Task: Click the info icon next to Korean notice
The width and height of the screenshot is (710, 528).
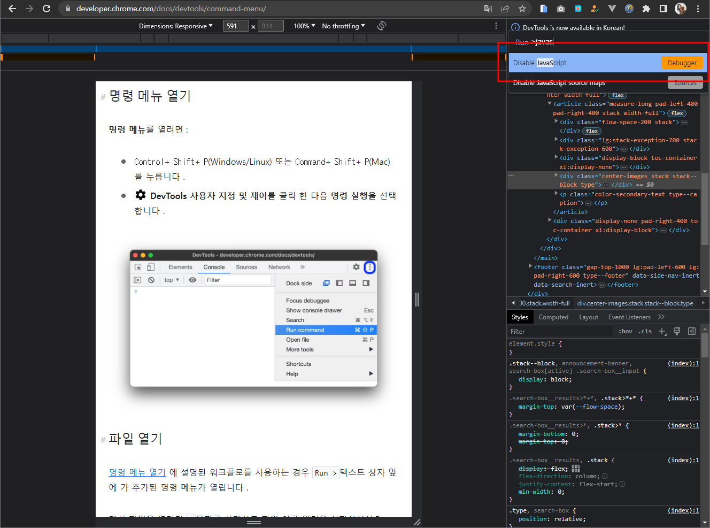Action: (515, 27)
